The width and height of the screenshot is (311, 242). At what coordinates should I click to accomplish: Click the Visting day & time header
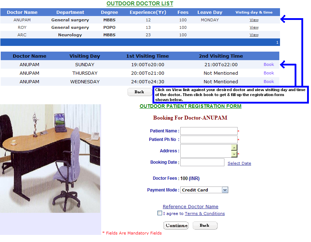pyautogui.click(x=254, y=12)
